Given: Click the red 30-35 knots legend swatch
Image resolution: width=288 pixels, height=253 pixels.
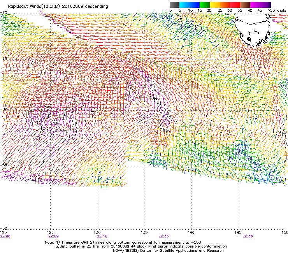Looking at the screenshot, I should point(235,5).
